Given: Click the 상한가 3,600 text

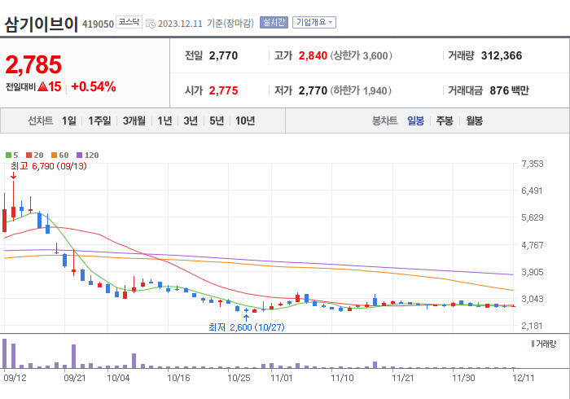Looking at the screenshot, I should (362, 55).
